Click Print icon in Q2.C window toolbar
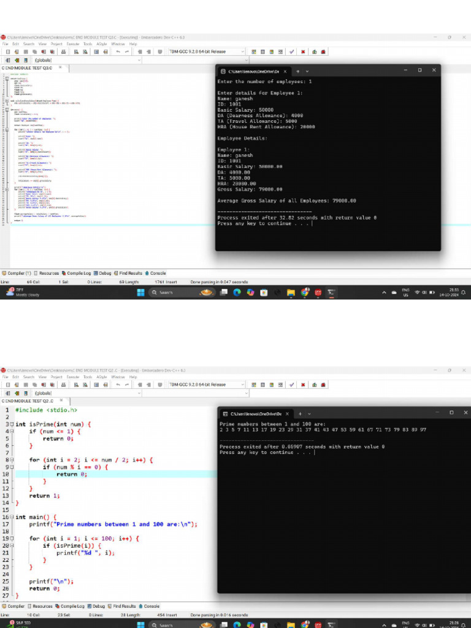 coord(63,385)
